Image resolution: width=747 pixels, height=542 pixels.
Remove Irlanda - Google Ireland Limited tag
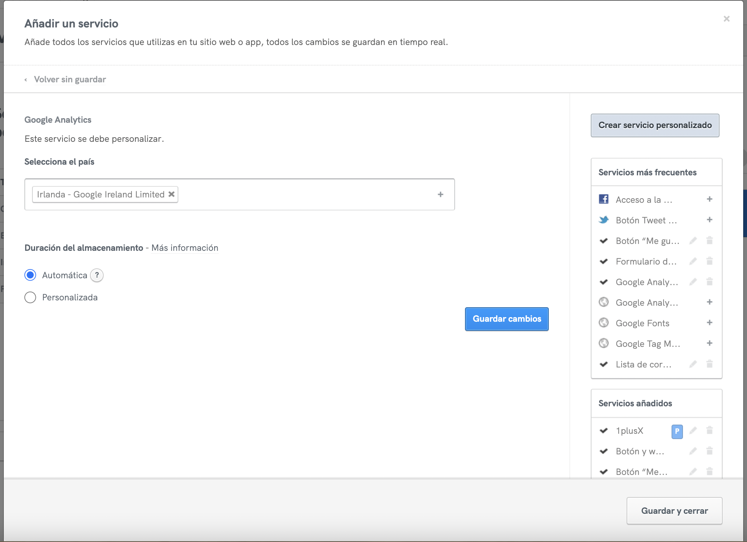coord(172,194)
